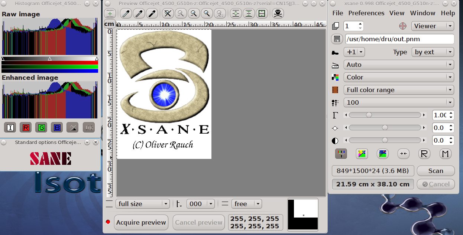
Task: Click the LOG histogram scale icon
Action: tap(88, 127)
